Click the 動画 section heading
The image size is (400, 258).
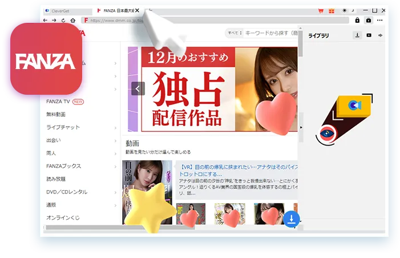click(132, 143)
